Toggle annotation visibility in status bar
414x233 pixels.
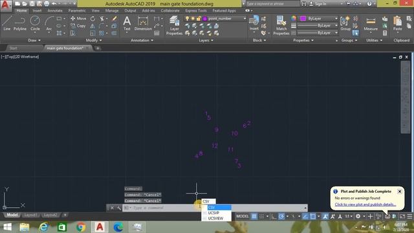click(325, 216)
